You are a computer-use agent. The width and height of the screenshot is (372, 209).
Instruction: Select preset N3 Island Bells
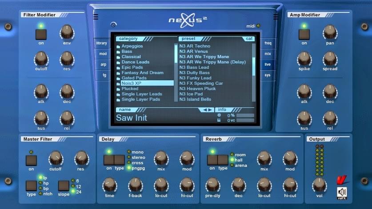[195, 99]
